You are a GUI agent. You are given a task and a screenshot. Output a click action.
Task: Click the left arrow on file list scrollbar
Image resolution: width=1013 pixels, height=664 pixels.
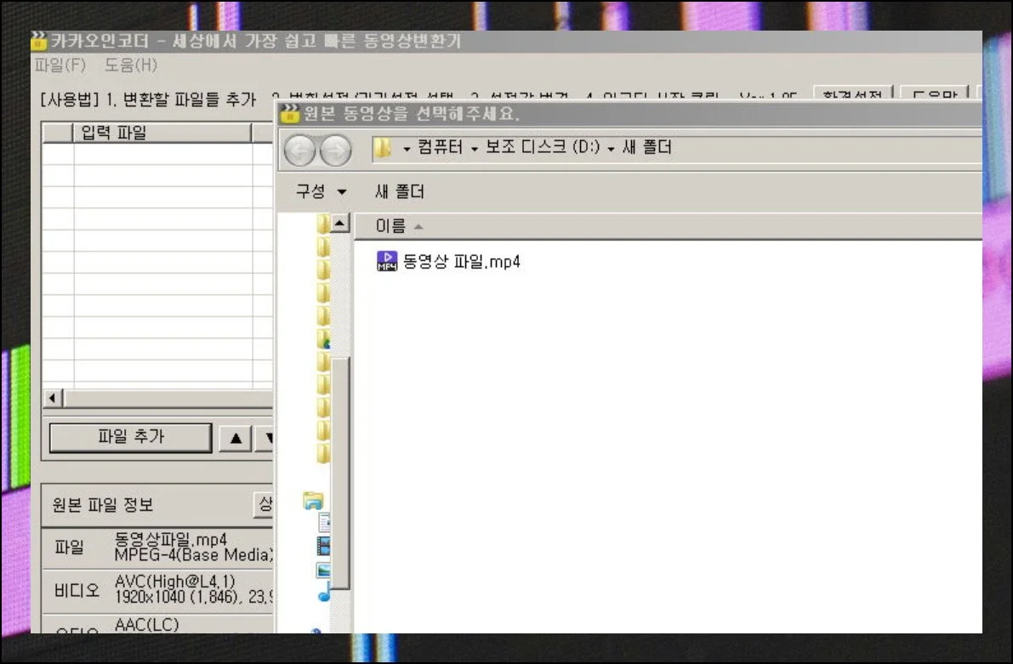coord(53,399)
